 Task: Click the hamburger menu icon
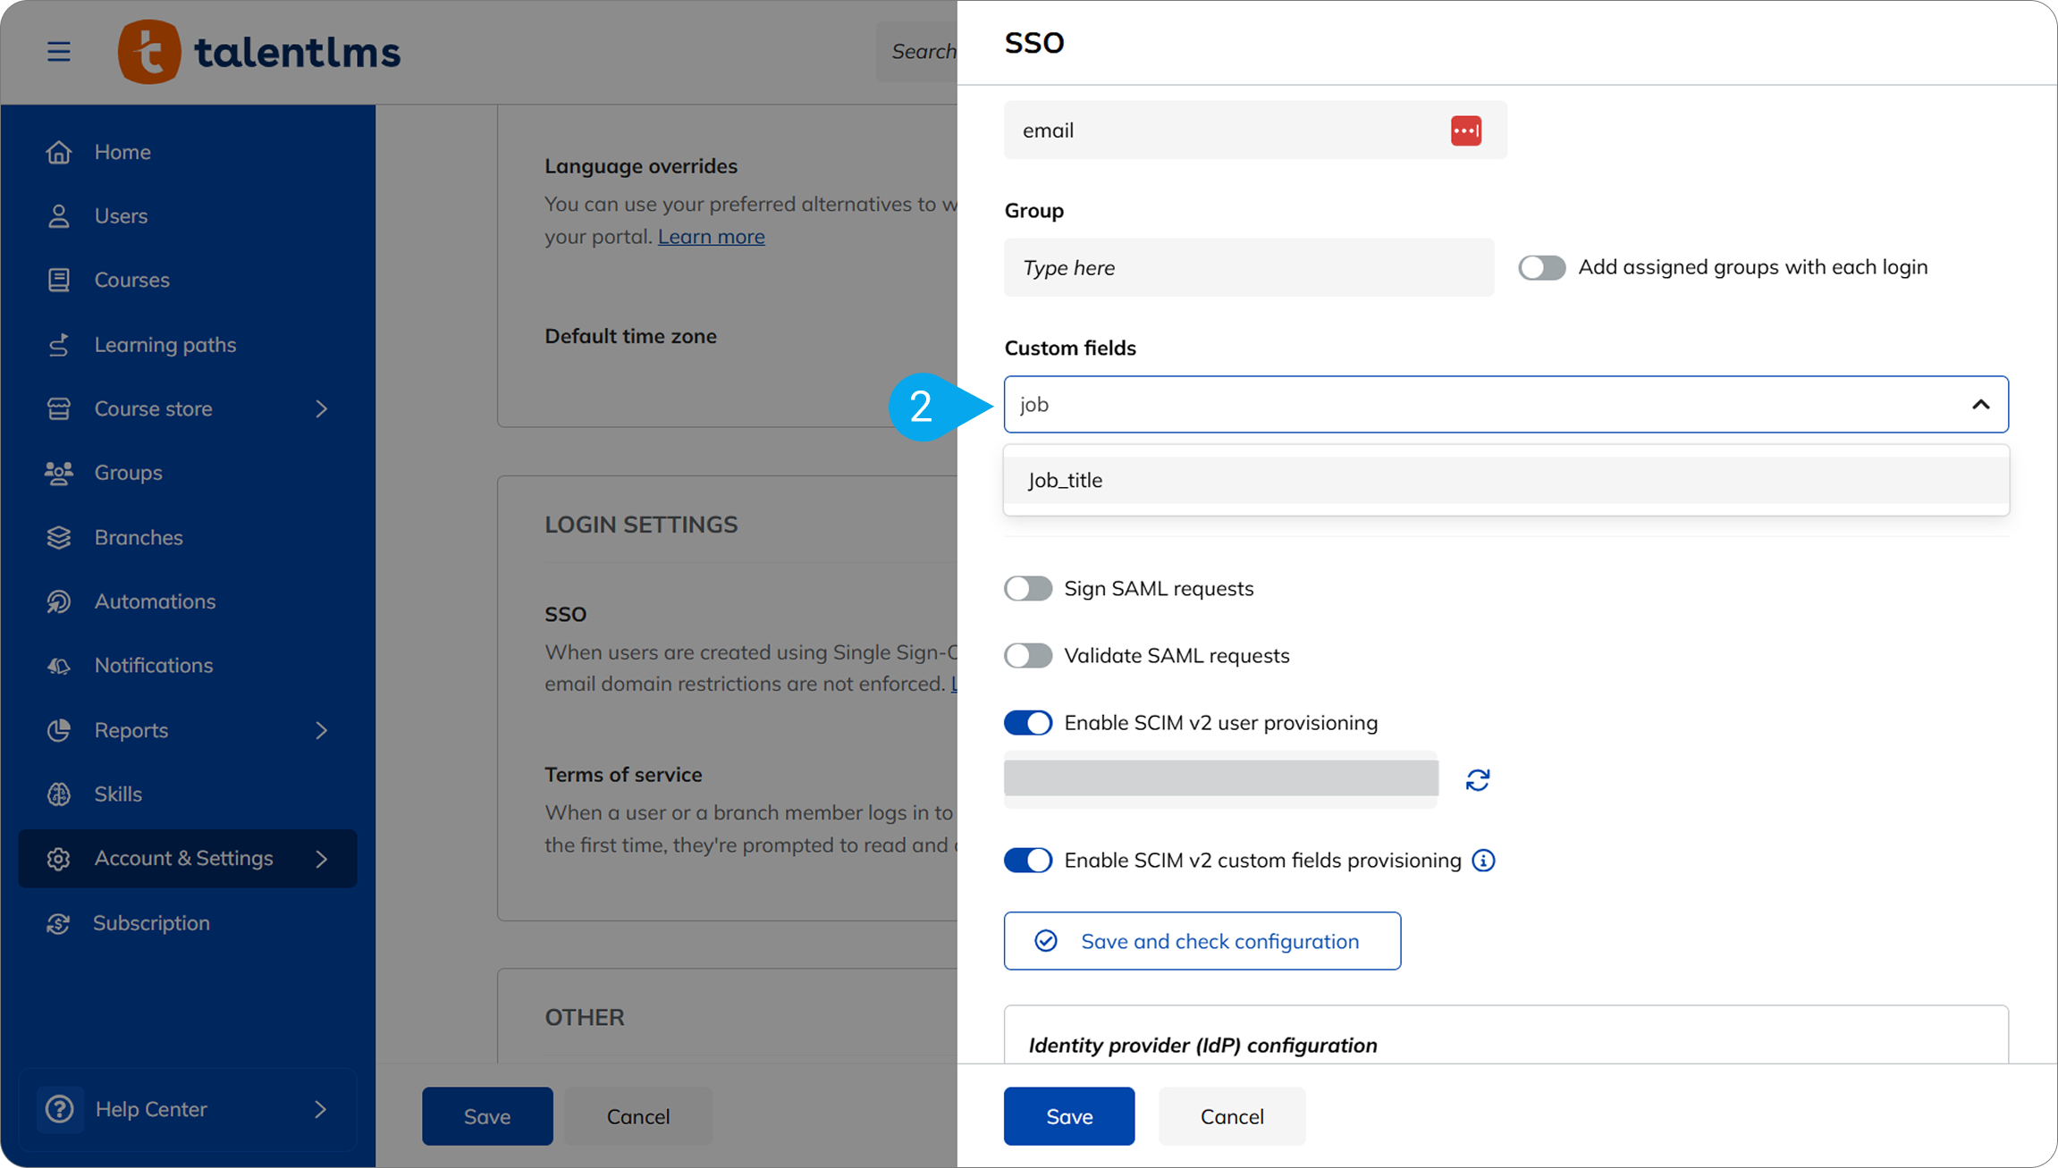point(59,52)
